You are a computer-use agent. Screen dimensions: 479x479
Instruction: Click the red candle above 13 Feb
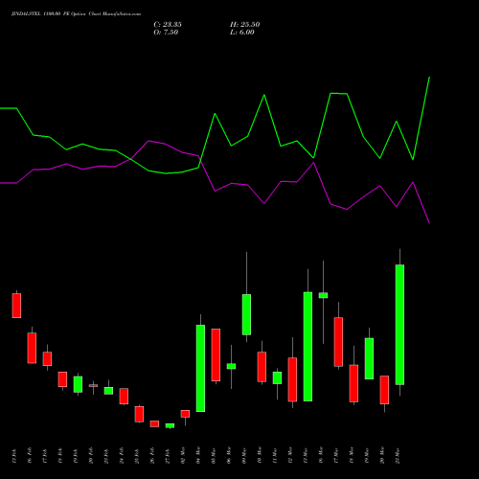pos(16,306)
